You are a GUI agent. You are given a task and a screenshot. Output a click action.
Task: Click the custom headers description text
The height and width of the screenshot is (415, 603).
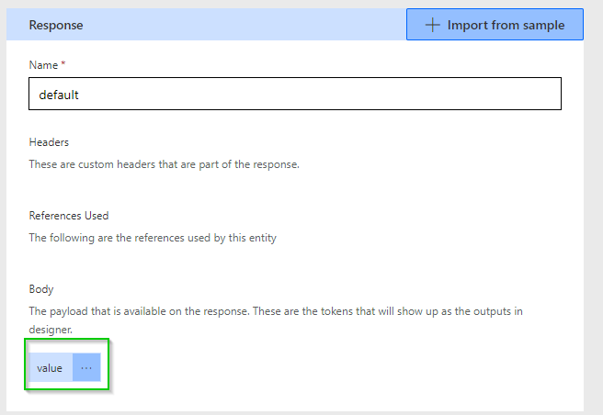click(164, 164)
